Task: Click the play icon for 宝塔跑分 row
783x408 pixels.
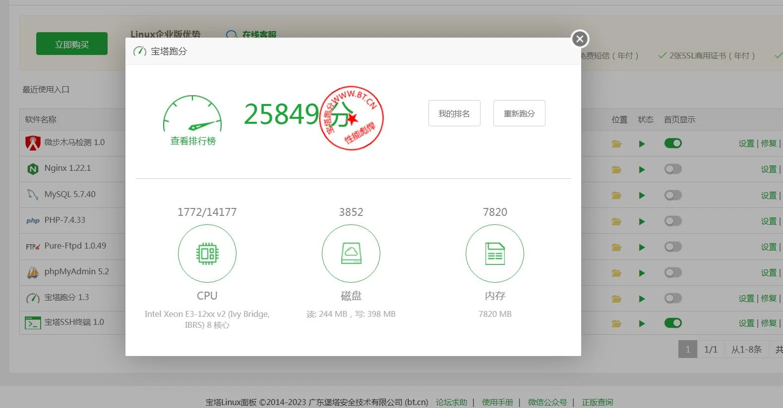Action: point(642,299)
